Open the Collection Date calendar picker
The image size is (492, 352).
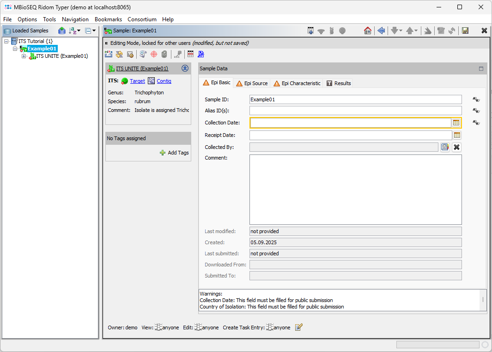click(x=456, y=123)
